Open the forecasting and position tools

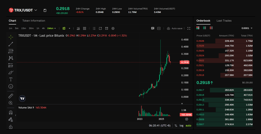pos(11,65)
